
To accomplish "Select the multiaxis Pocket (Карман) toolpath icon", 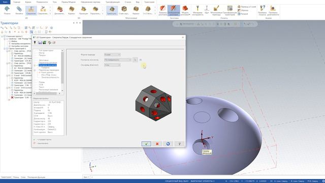I will pyautogui.click(x=136, y=10).
